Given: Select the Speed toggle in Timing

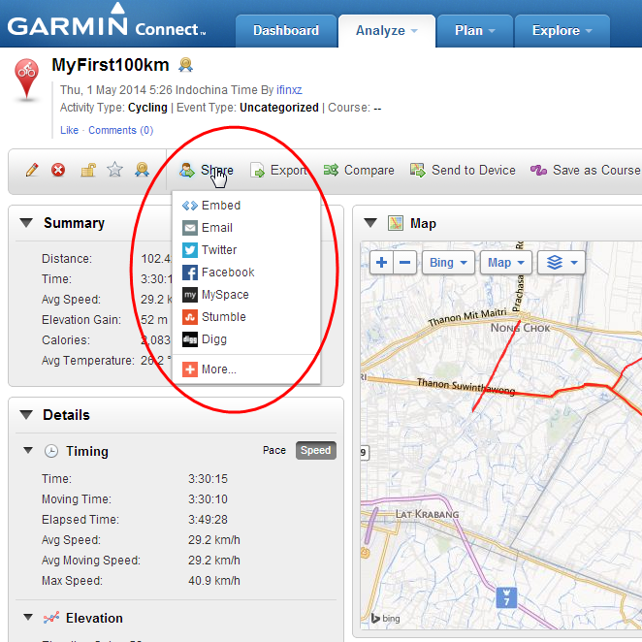Looking at the screenshot, I should [x=316, y=450].
